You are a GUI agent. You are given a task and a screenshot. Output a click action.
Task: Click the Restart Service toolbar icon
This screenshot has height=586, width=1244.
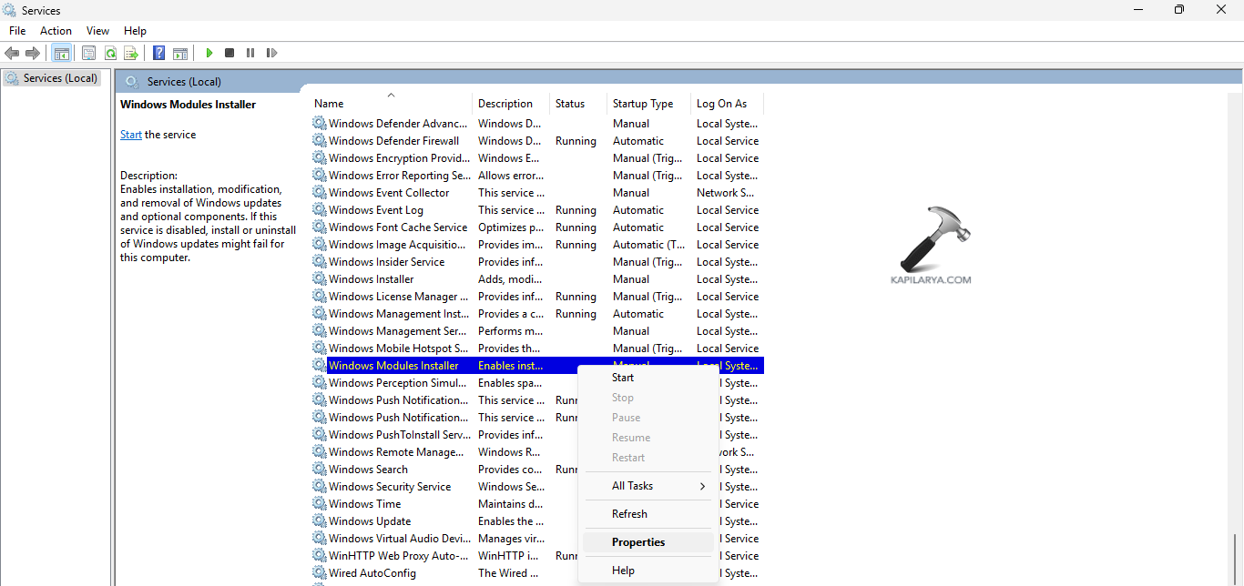271,53
